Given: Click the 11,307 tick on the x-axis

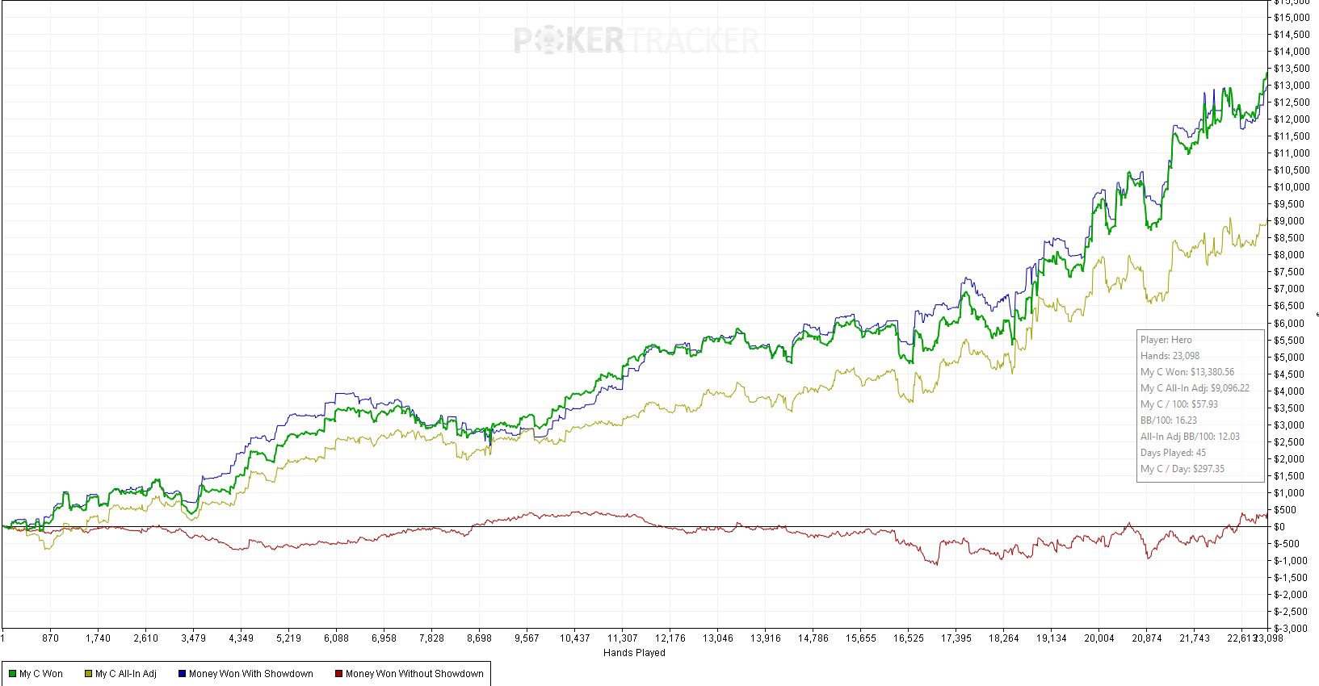Looking at the screenshot, I should coord(622,638).
